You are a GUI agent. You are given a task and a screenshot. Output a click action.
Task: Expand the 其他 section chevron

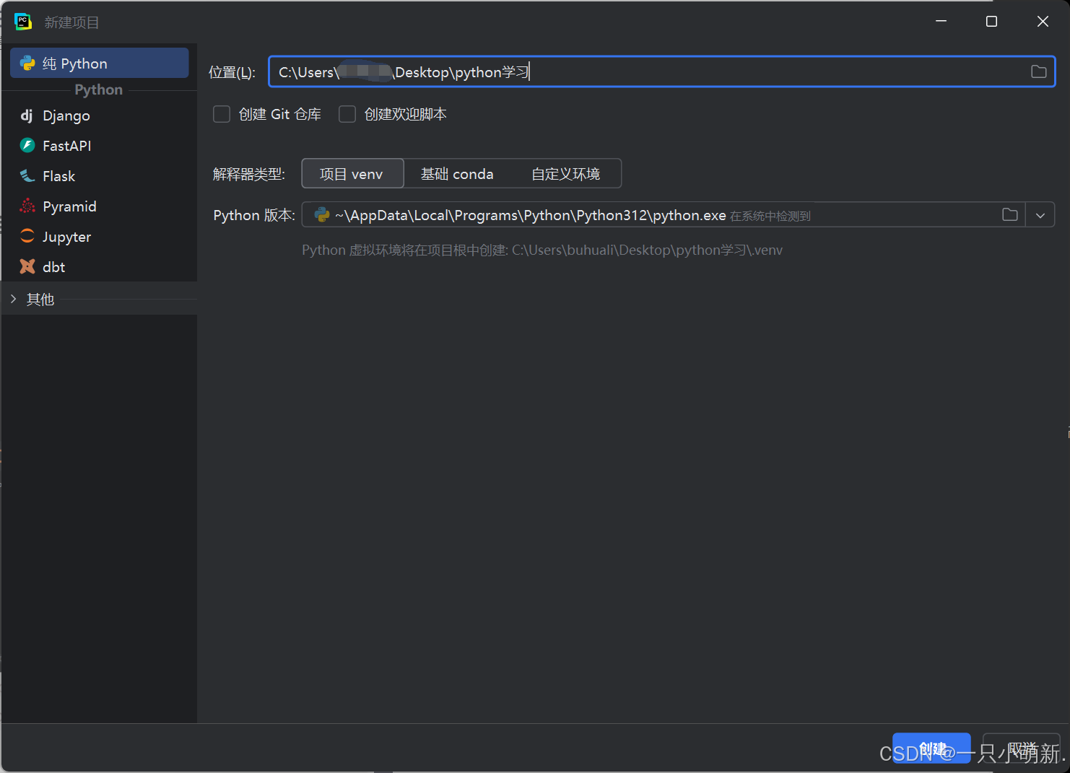coord(13,299)
